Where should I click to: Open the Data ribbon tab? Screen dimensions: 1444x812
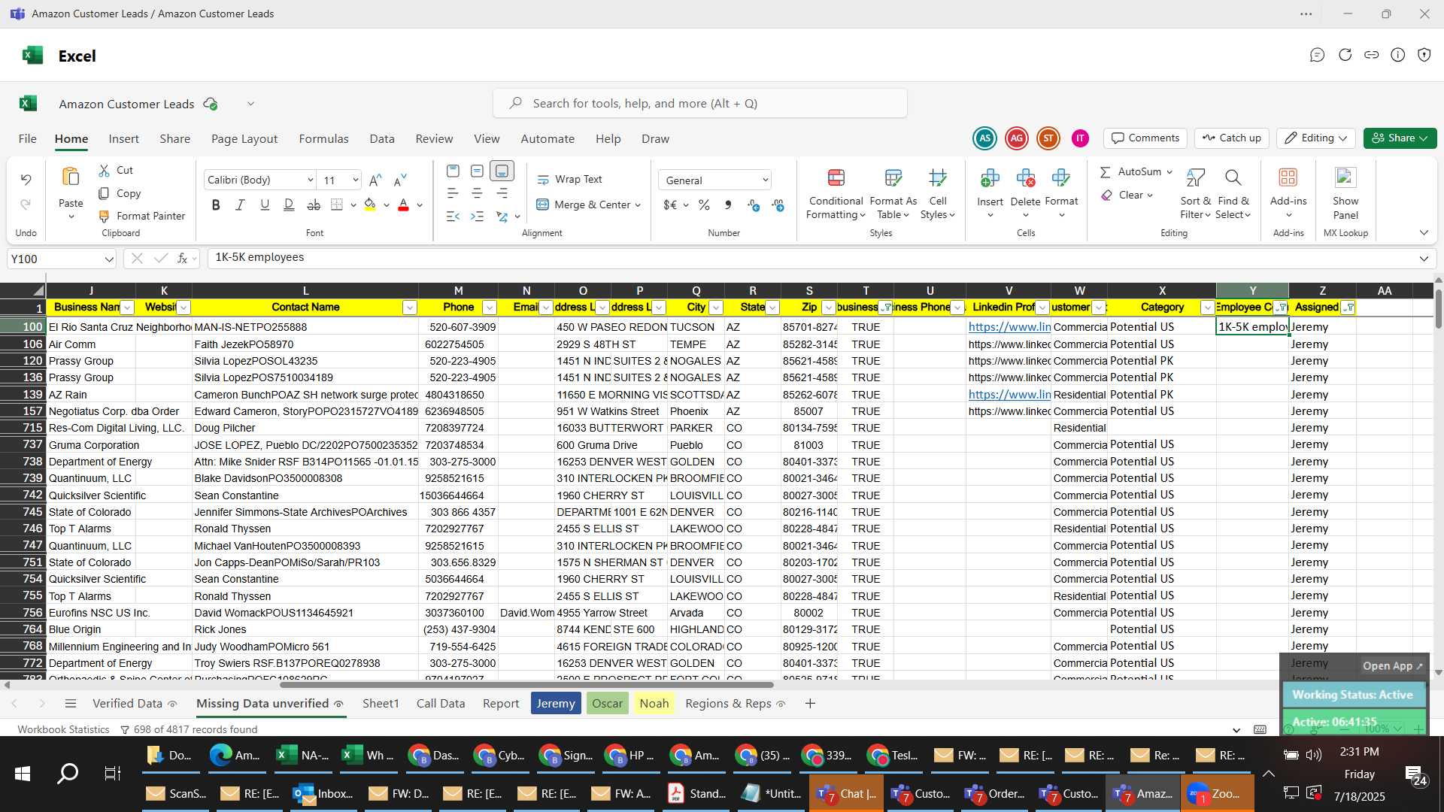pyautogui.click(x=382, y=139)
